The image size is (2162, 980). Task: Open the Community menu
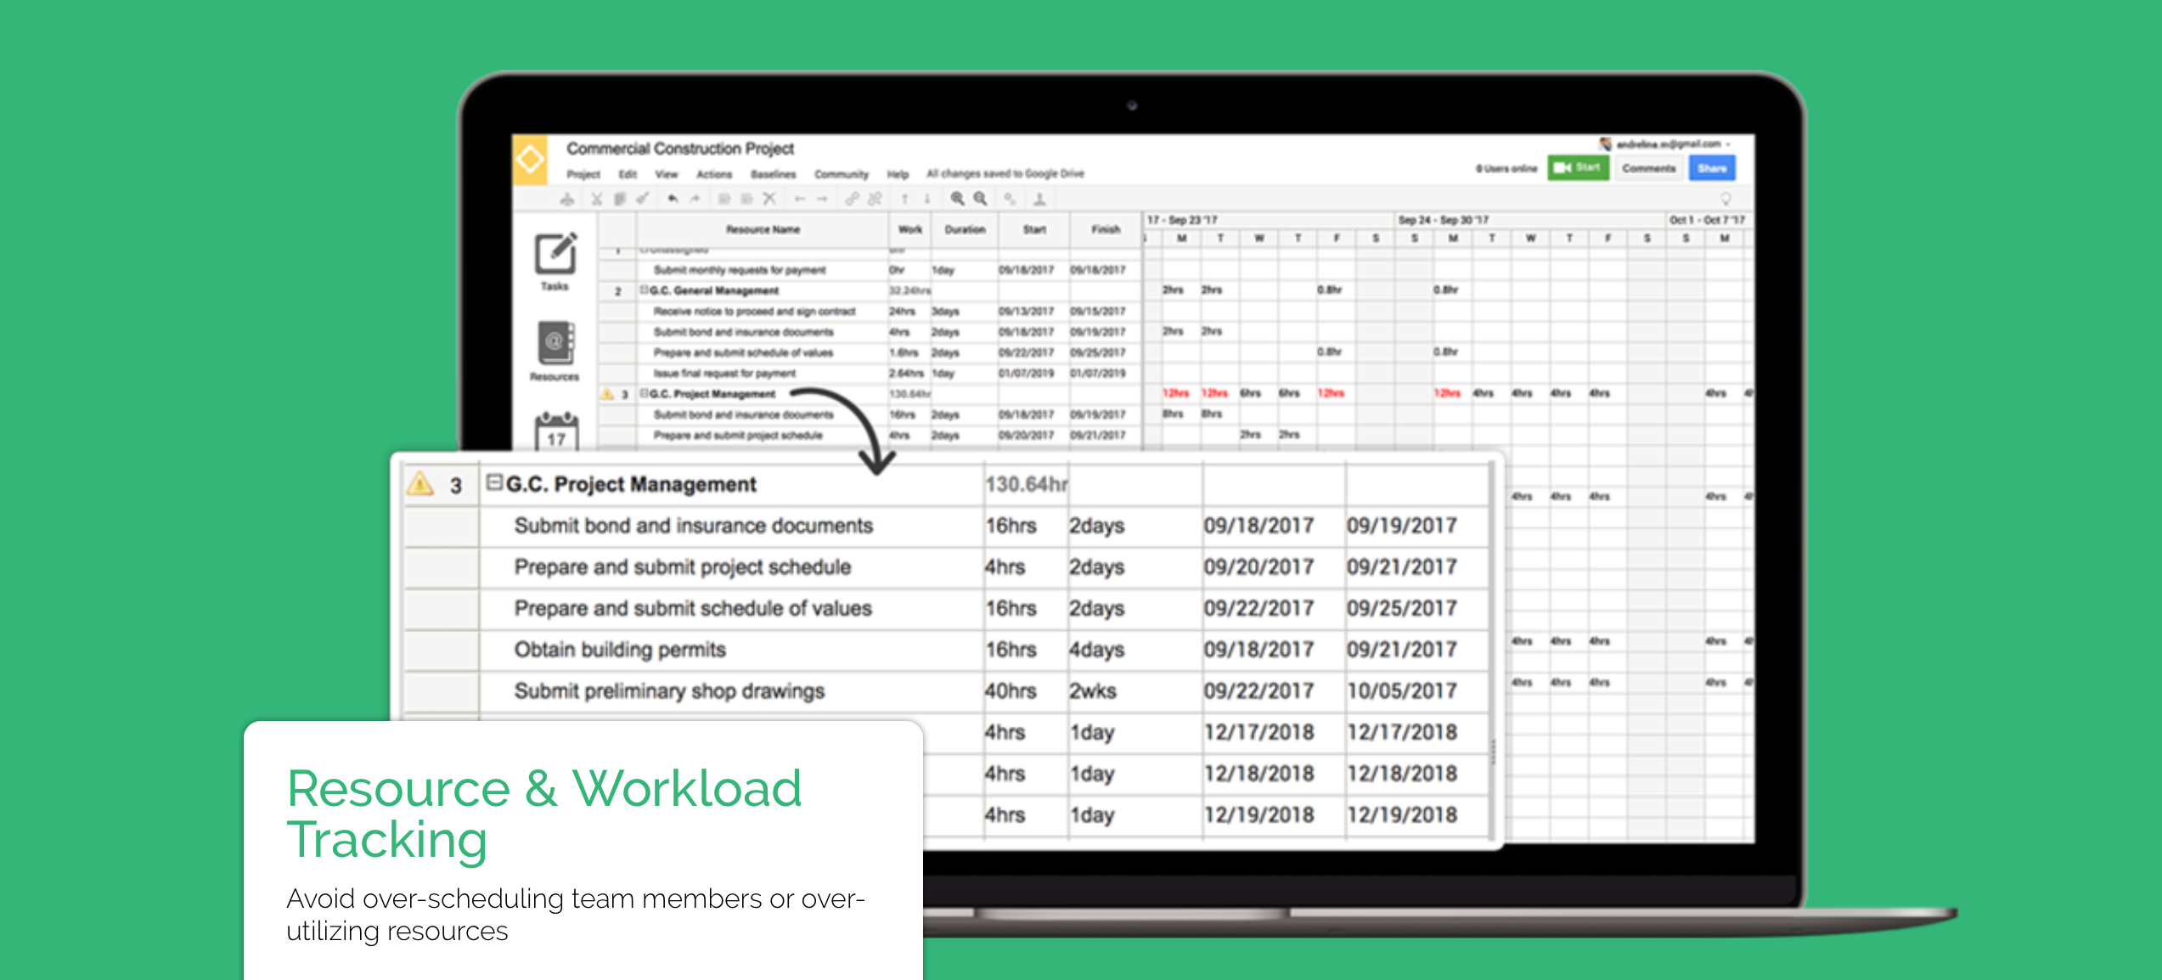842,174
